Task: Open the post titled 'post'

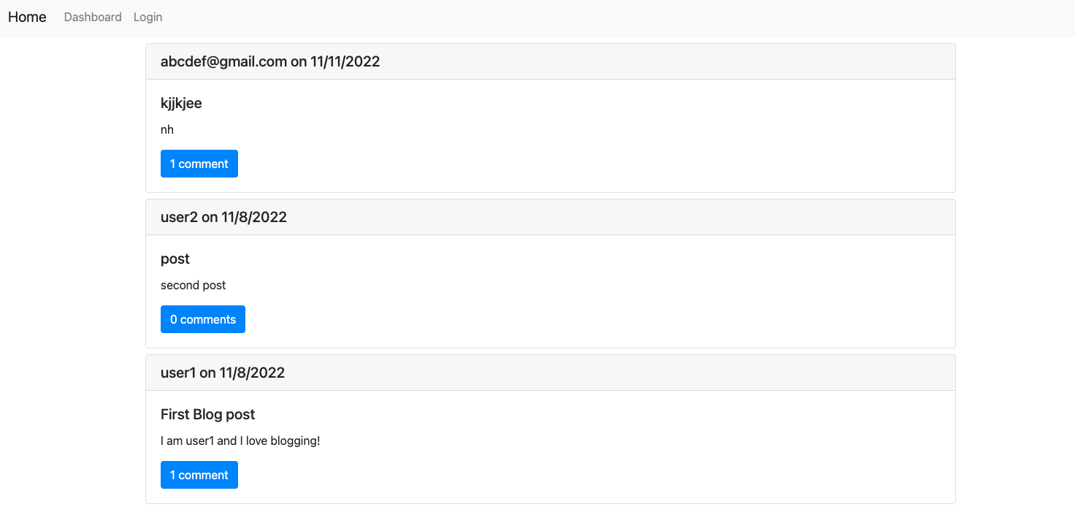Action: click(x=175, y=259)
